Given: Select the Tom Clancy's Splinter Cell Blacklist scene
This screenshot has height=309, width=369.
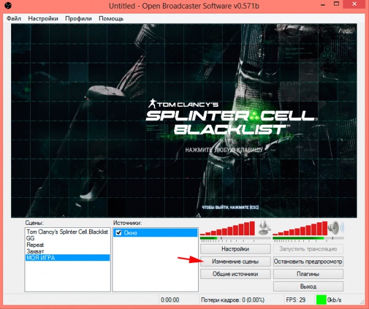Looking at the screenshot, I should click(67, 232).
